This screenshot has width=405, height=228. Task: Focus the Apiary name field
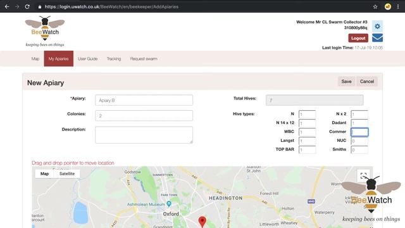pos(144,100)
